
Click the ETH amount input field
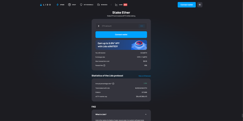pyautogui.click(x=119, y=26)
